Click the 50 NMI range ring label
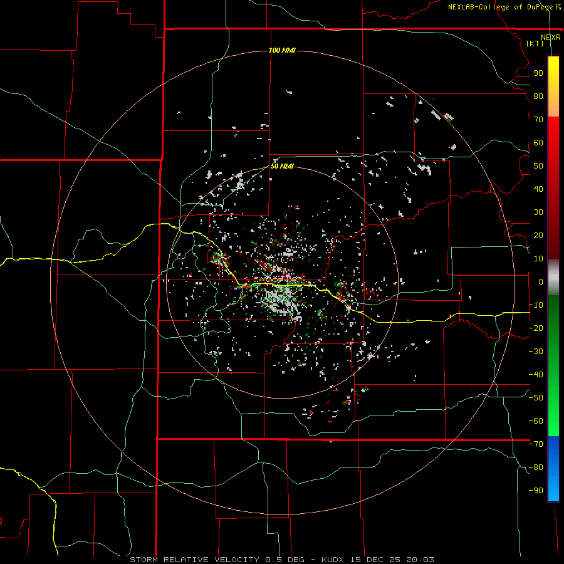This screenshot has width=564, height=564. tap(282, 166)
